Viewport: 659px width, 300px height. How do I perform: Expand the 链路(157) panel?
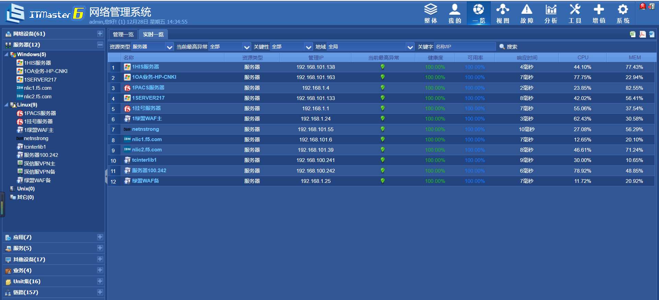[x=100, y=292]
